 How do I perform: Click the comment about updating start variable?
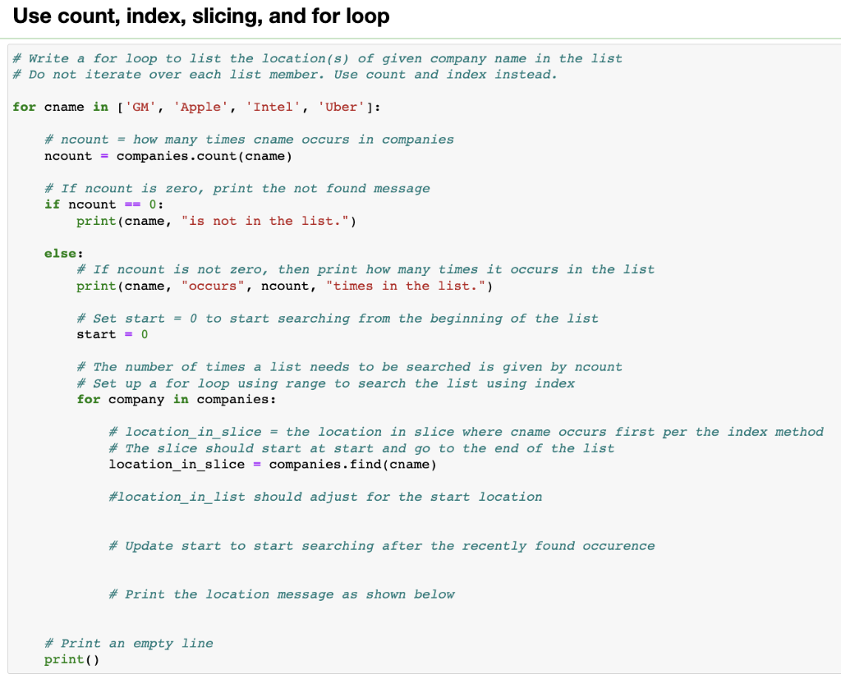[x=382, y=545]
